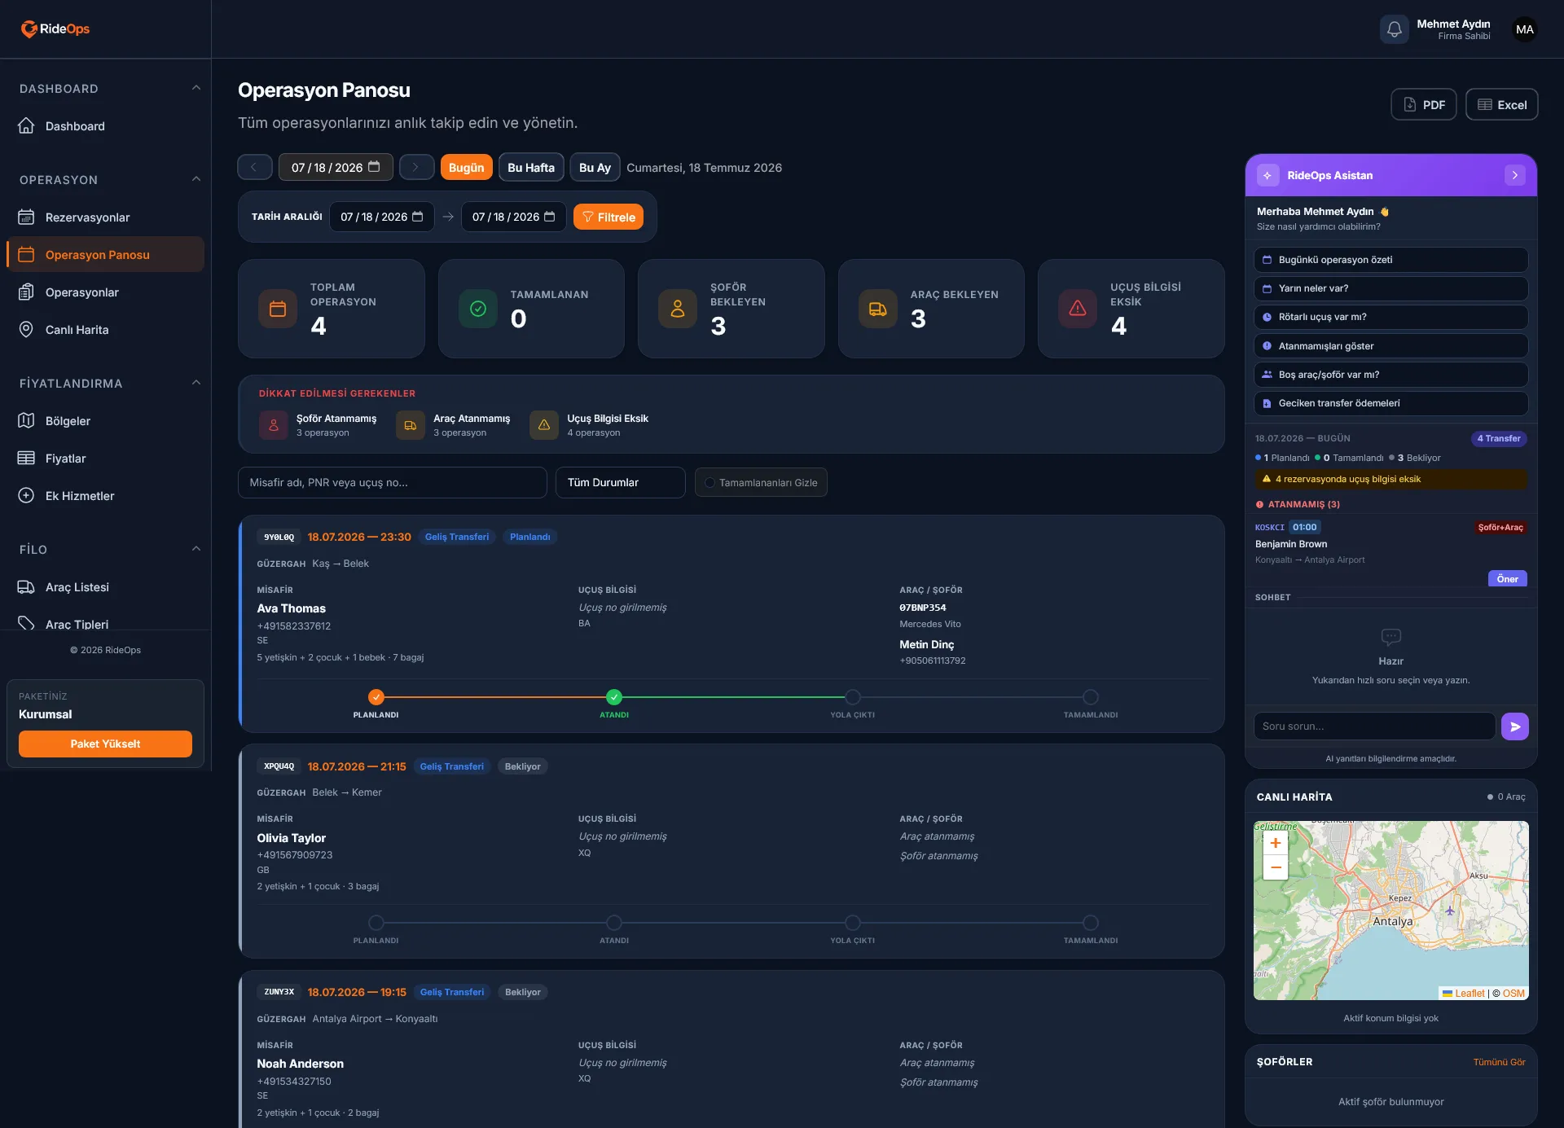Click Paket Yükselt button
1564x1128 pixels.
pyautogui.click(x=105, y=744)
